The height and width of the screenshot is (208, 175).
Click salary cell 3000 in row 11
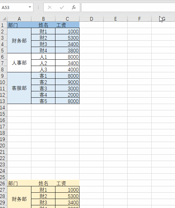pos(67,88)
